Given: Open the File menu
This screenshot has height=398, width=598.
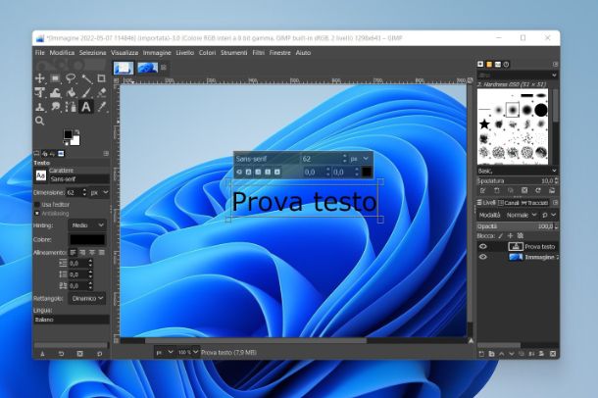Looking at the screenshot, I should [40, 53].
